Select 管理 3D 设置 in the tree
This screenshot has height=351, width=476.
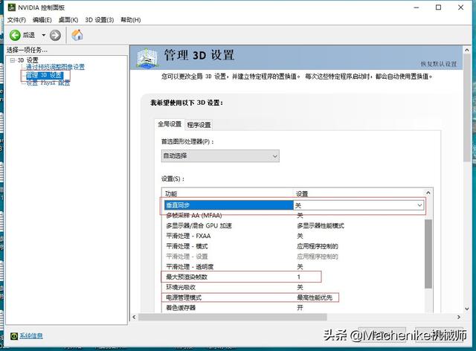point(45,75)
